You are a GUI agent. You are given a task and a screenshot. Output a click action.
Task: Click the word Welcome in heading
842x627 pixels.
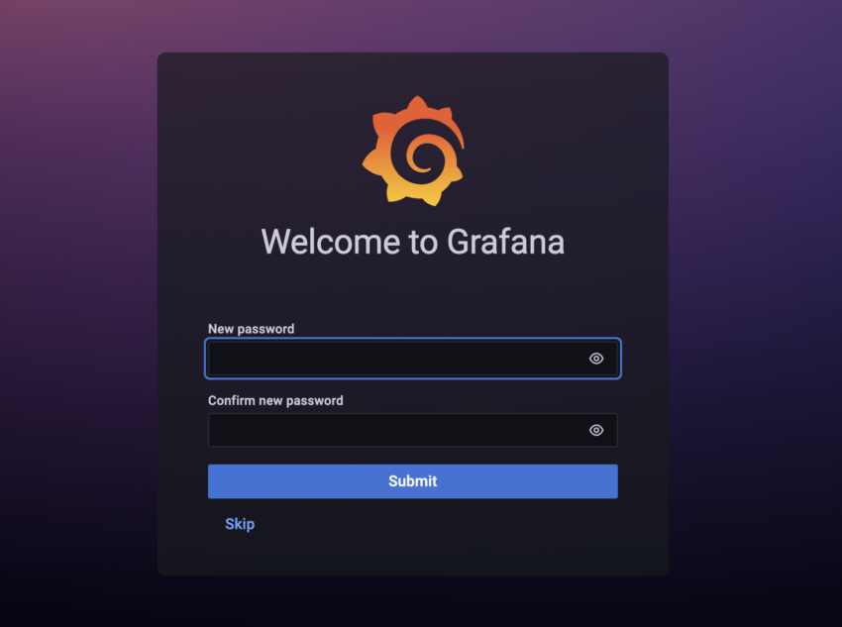point(331,242)
